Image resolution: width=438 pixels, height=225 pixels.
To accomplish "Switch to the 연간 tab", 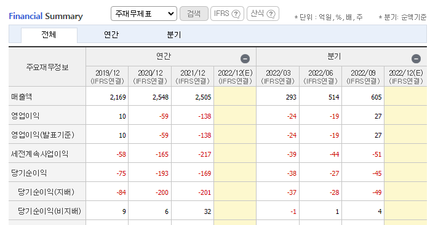I will (111, 35).
